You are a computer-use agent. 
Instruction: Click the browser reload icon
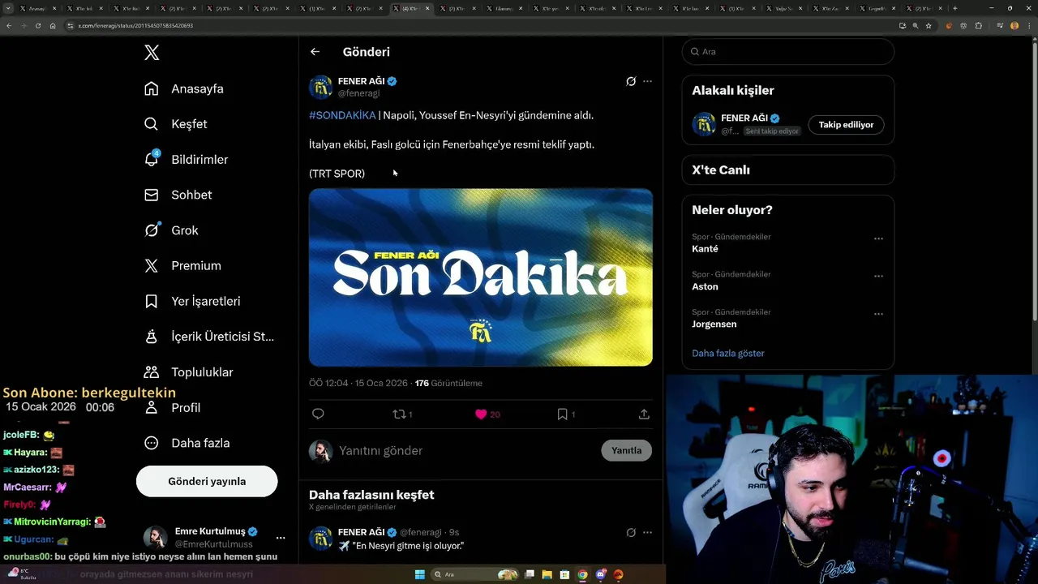pyautogui.click(x=38, y=25)
